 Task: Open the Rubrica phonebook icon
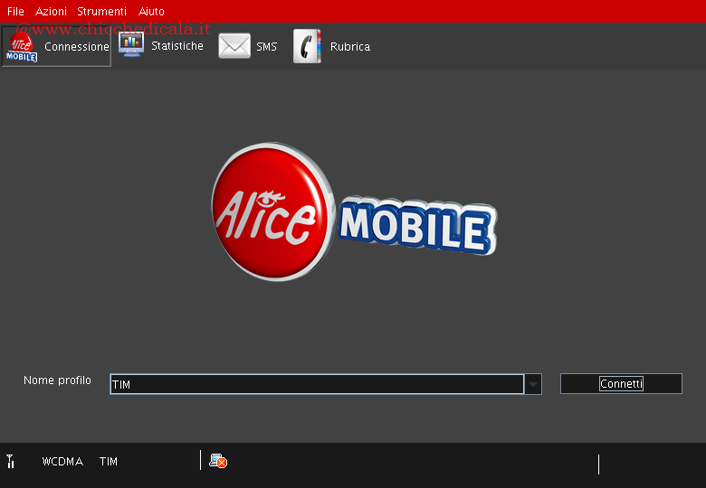pos(307,46)
